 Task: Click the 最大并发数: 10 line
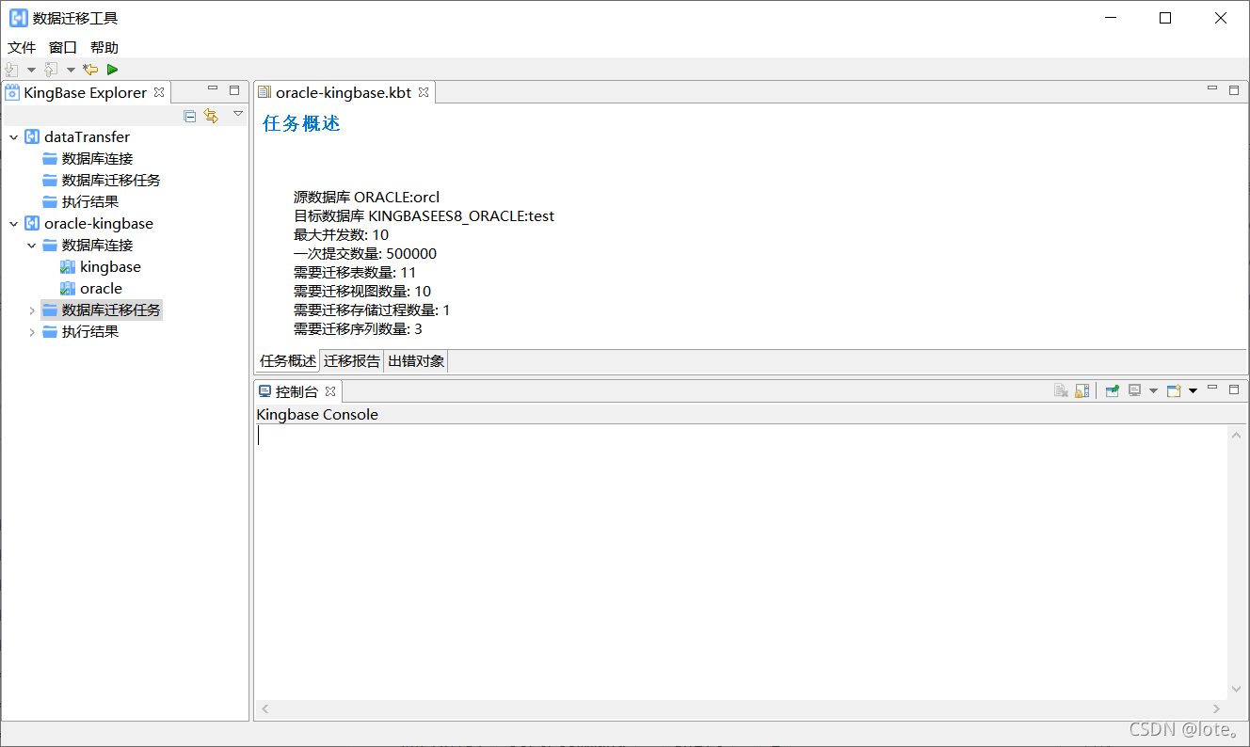tap(342, 235)
